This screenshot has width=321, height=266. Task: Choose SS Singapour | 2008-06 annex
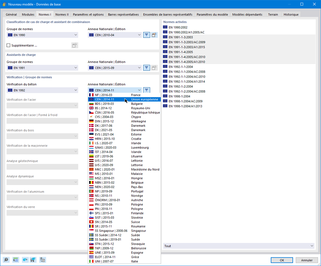[x=125, y=231]
